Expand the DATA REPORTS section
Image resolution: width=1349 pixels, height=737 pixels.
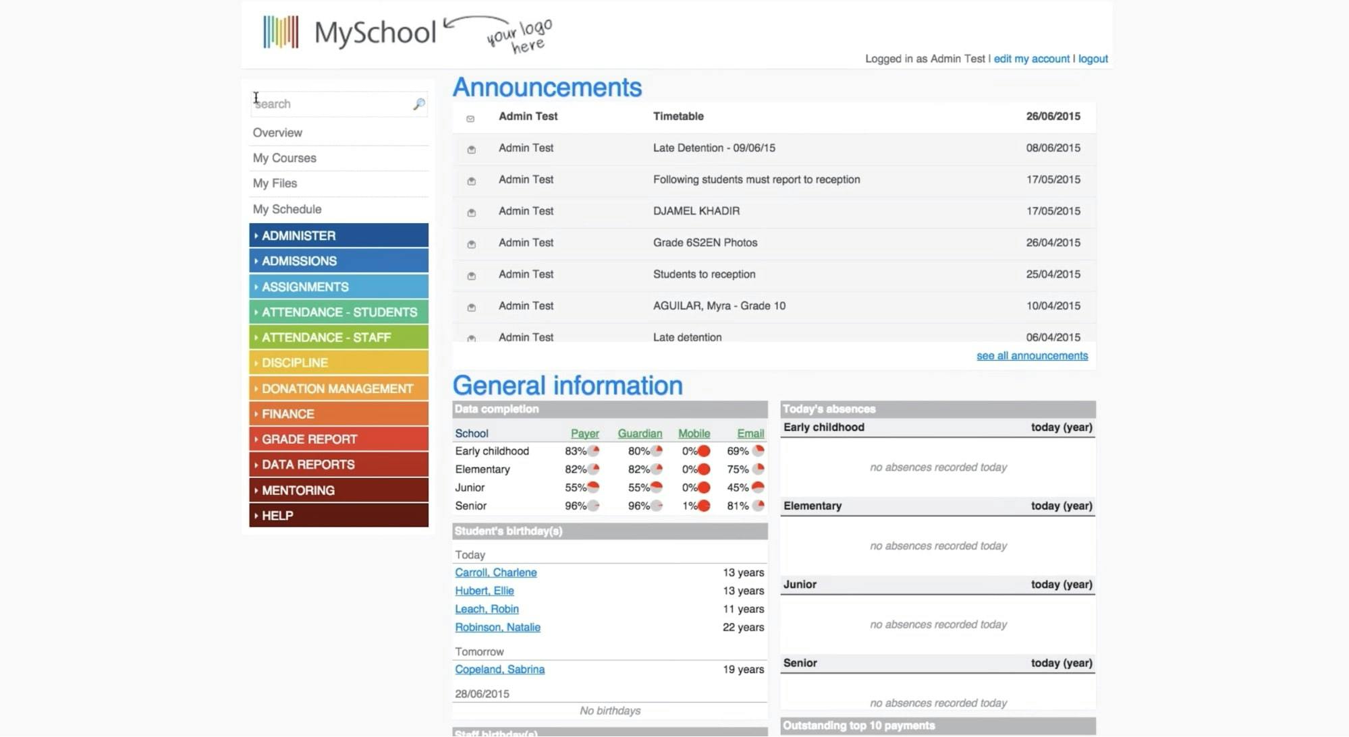339,465
